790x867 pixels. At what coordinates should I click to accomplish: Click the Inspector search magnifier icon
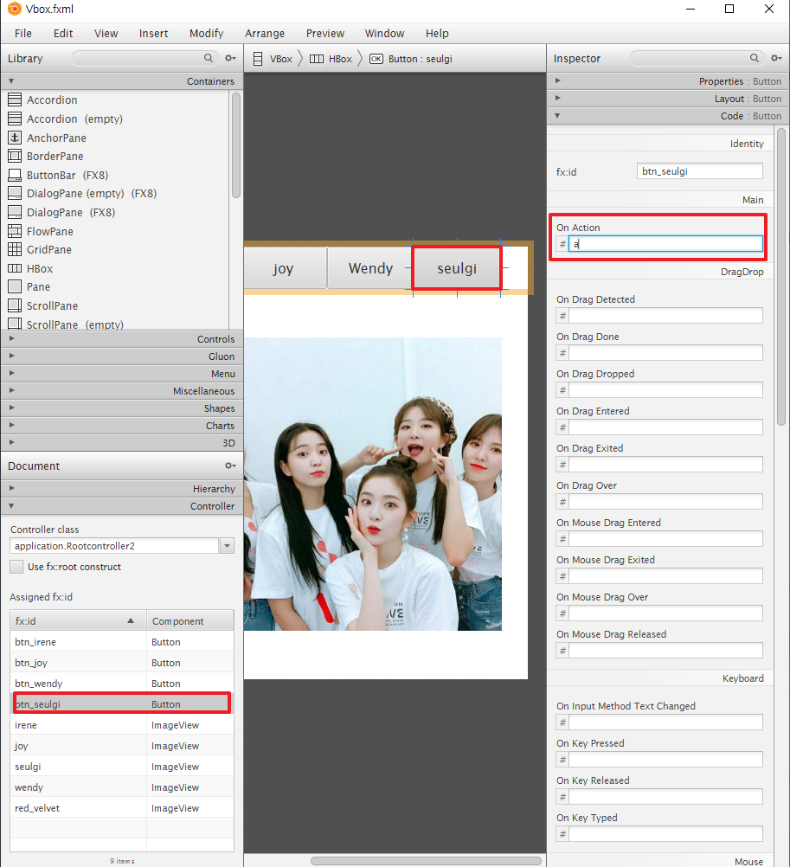[754, 58]
